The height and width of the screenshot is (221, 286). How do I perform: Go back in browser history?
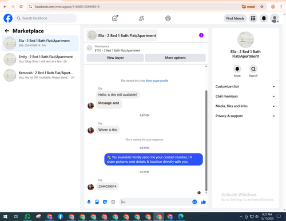coord(5,7)
